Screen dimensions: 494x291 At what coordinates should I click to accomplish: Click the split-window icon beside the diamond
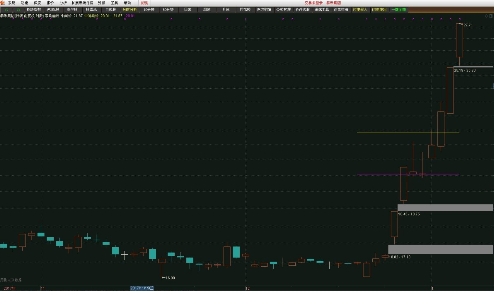(491, 16)
